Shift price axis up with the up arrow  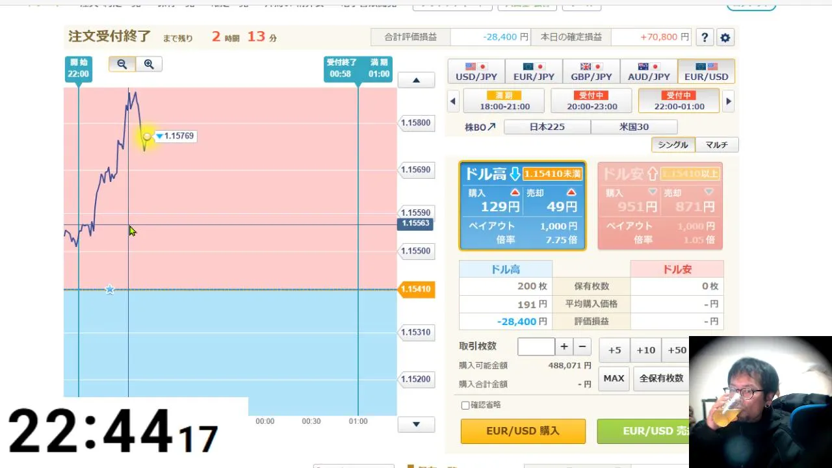tap(416, 81)
